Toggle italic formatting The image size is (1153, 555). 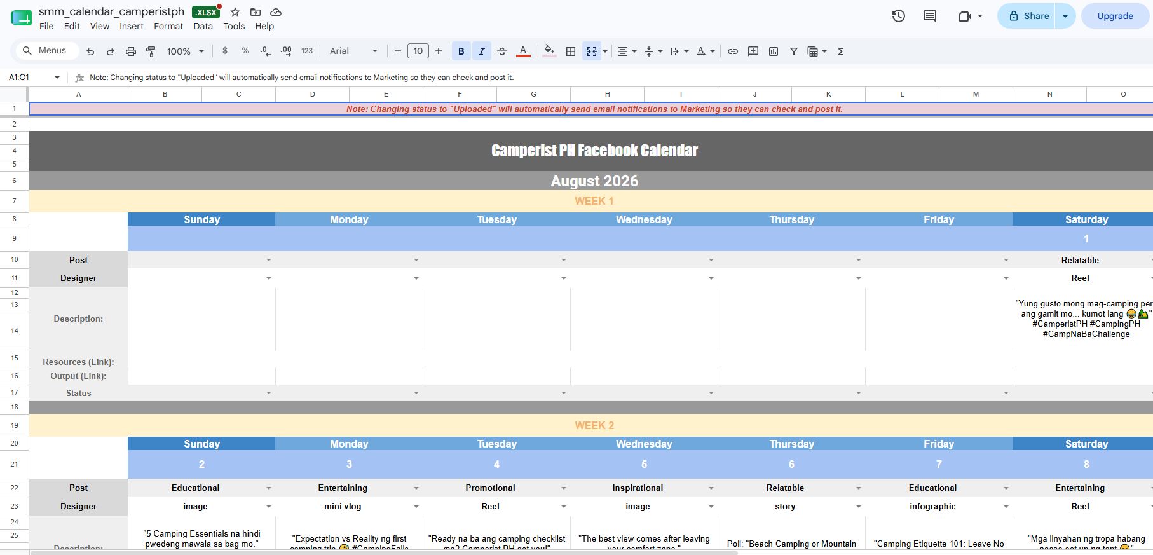click(481, 51)
